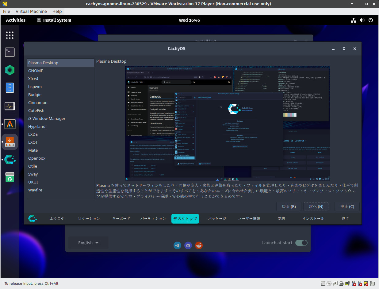Select Hyprland in the desktop list

click(x=61, y=126)
